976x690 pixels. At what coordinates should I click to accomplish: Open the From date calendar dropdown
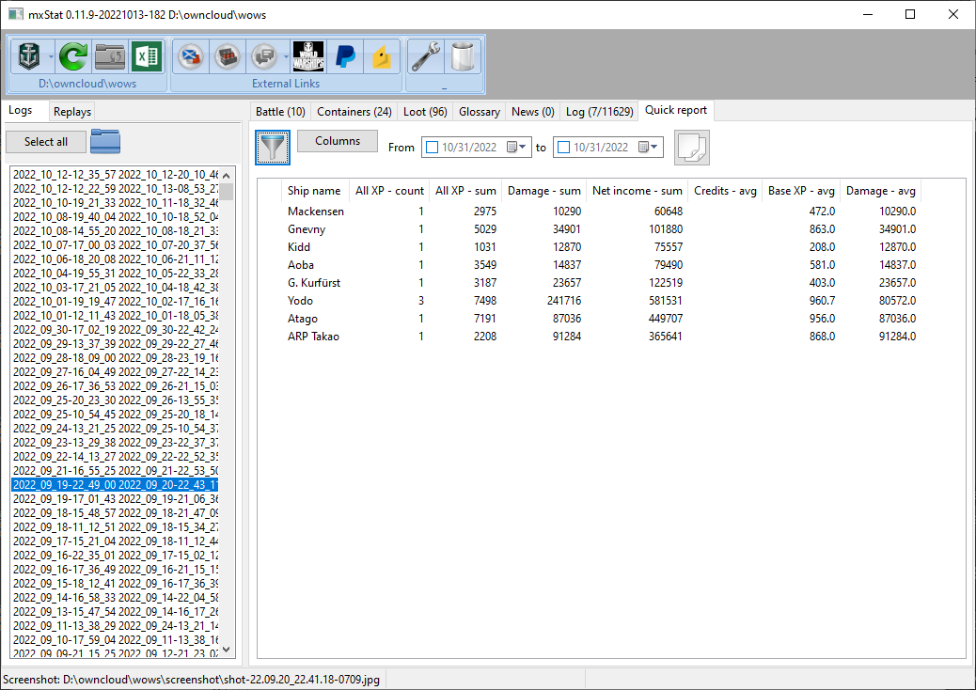tap(516, 148)
